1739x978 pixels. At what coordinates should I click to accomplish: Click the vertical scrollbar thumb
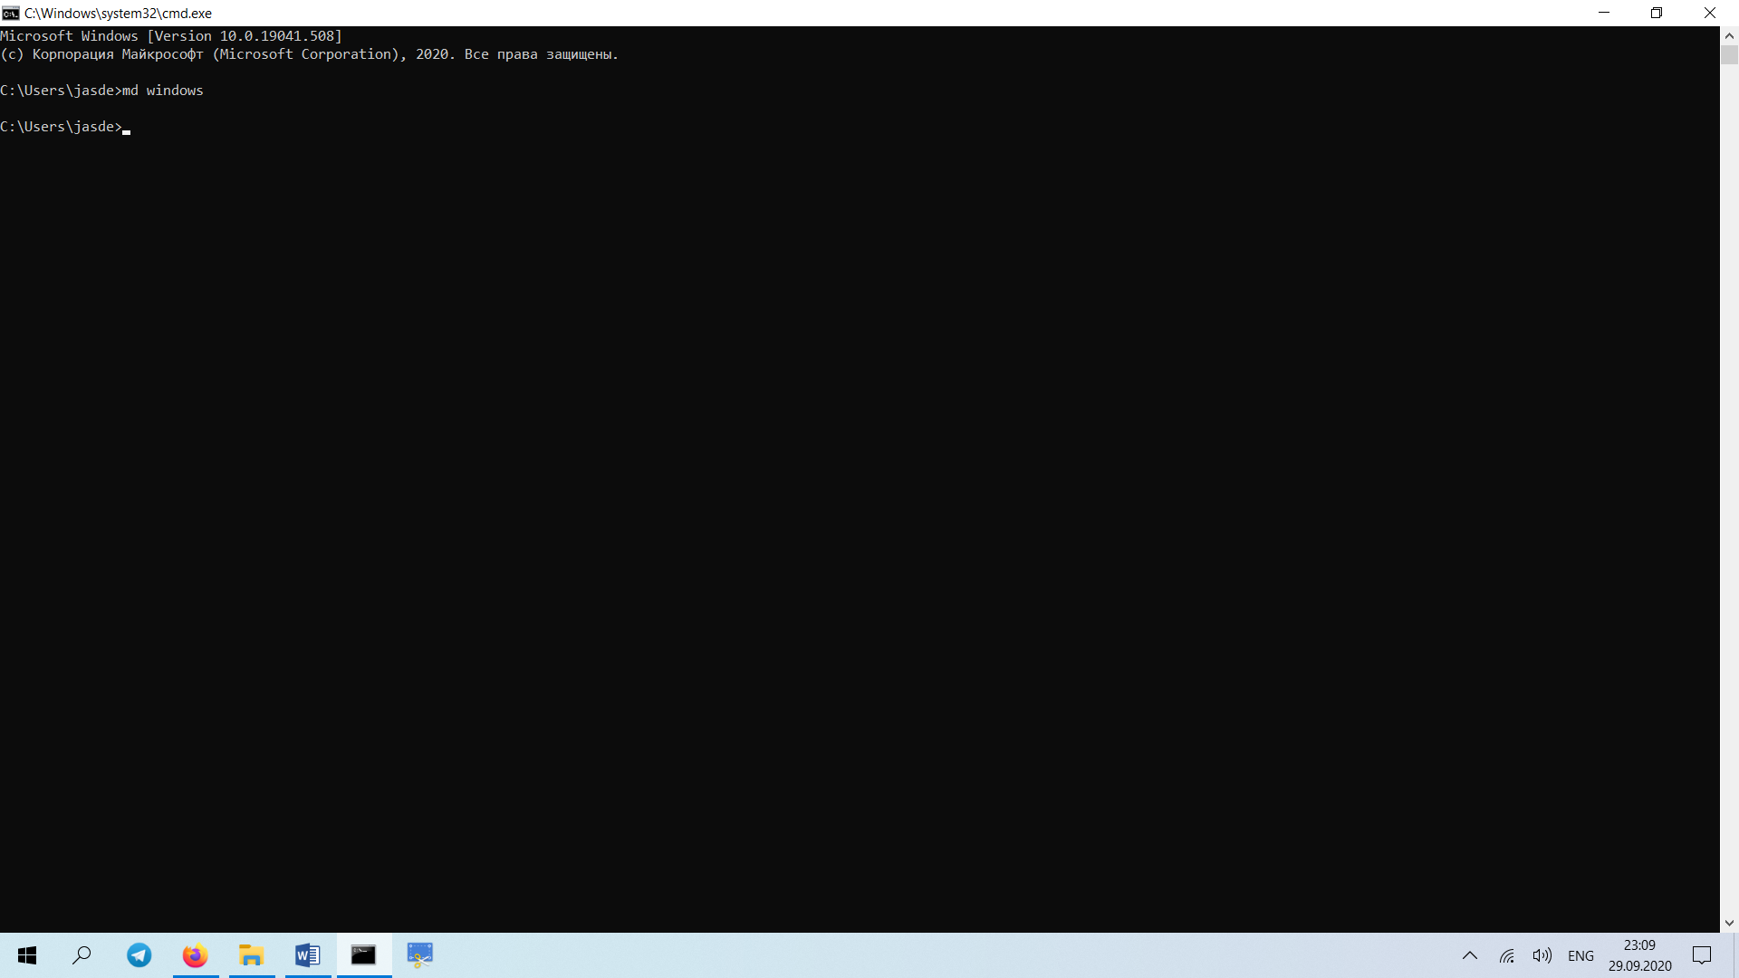pos(1729,54)
